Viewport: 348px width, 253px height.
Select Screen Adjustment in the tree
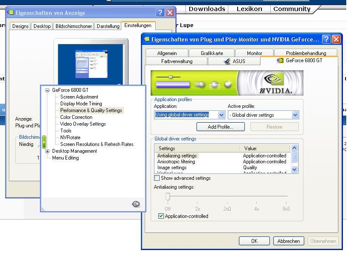pos(79,97)
